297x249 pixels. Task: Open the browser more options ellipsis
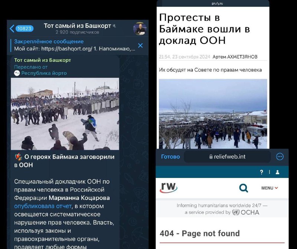click(280, 156)
